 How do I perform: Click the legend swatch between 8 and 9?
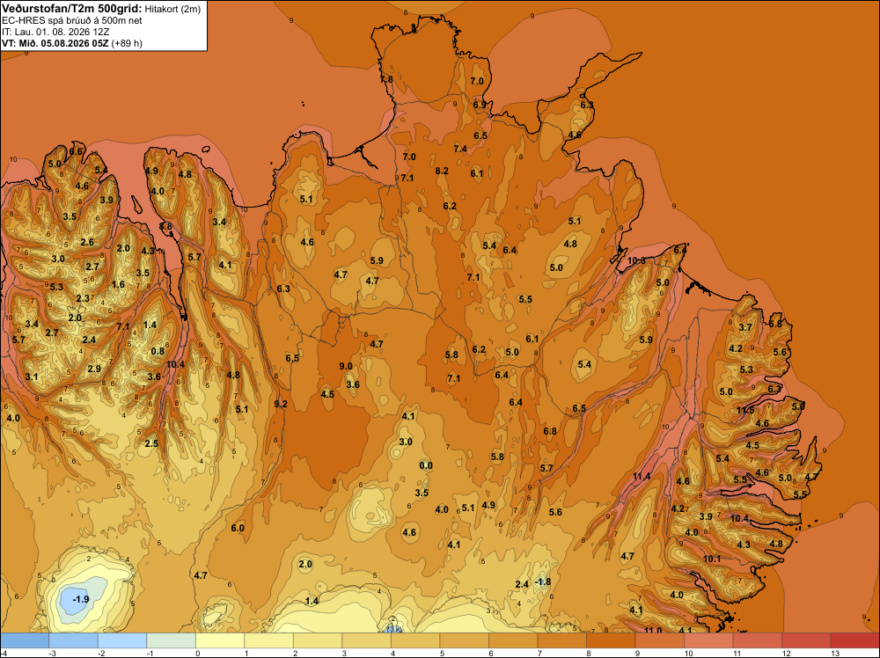[x=611, y=640]
